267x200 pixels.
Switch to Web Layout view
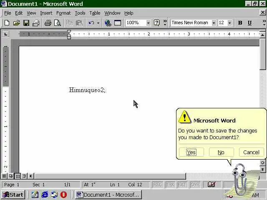(x=11, y=176)
